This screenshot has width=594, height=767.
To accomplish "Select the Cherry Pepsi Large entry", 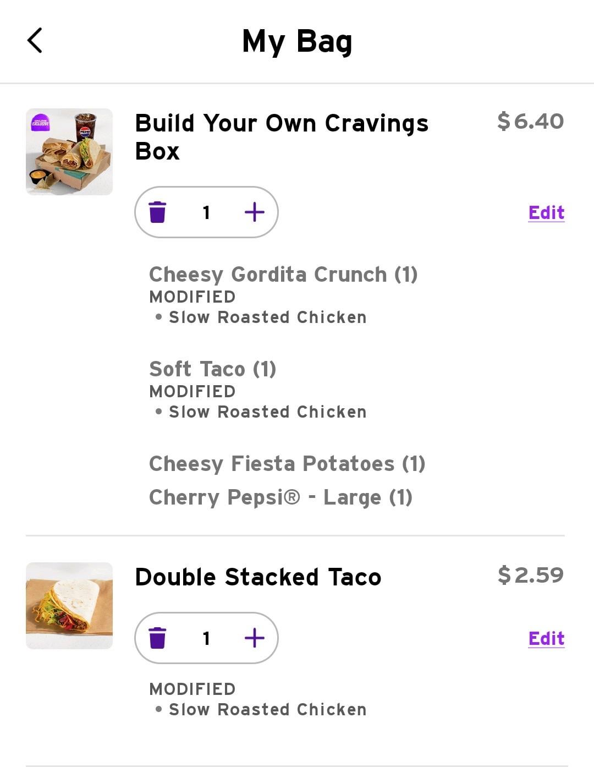I will click(280, 497).
